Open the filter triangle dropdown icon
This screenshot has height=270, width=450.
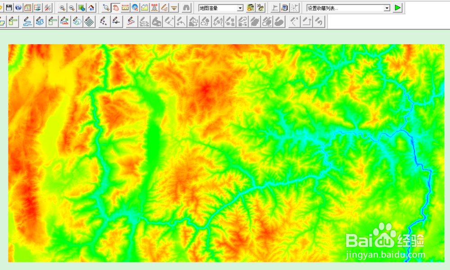[174, 8]
